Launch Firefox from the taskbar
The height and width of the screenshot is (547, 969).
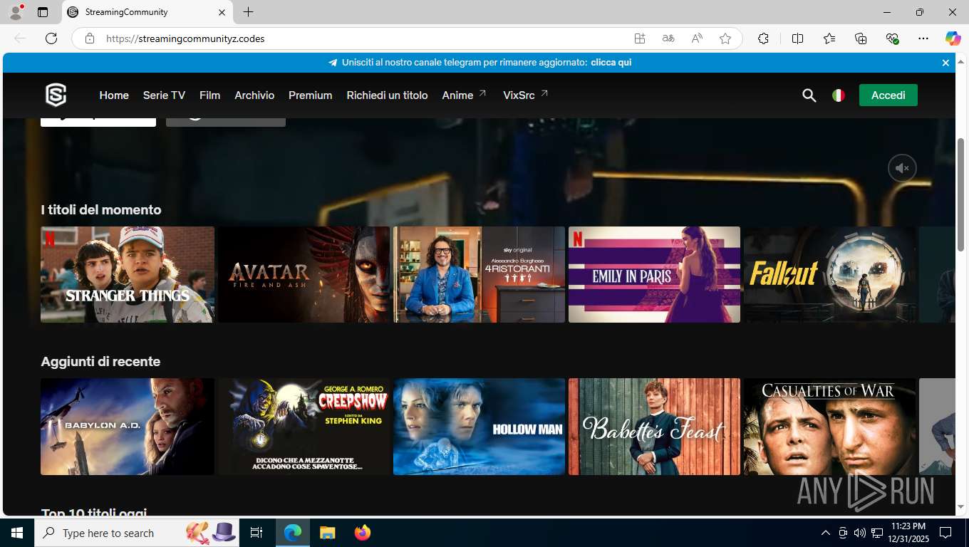(363, 533)
